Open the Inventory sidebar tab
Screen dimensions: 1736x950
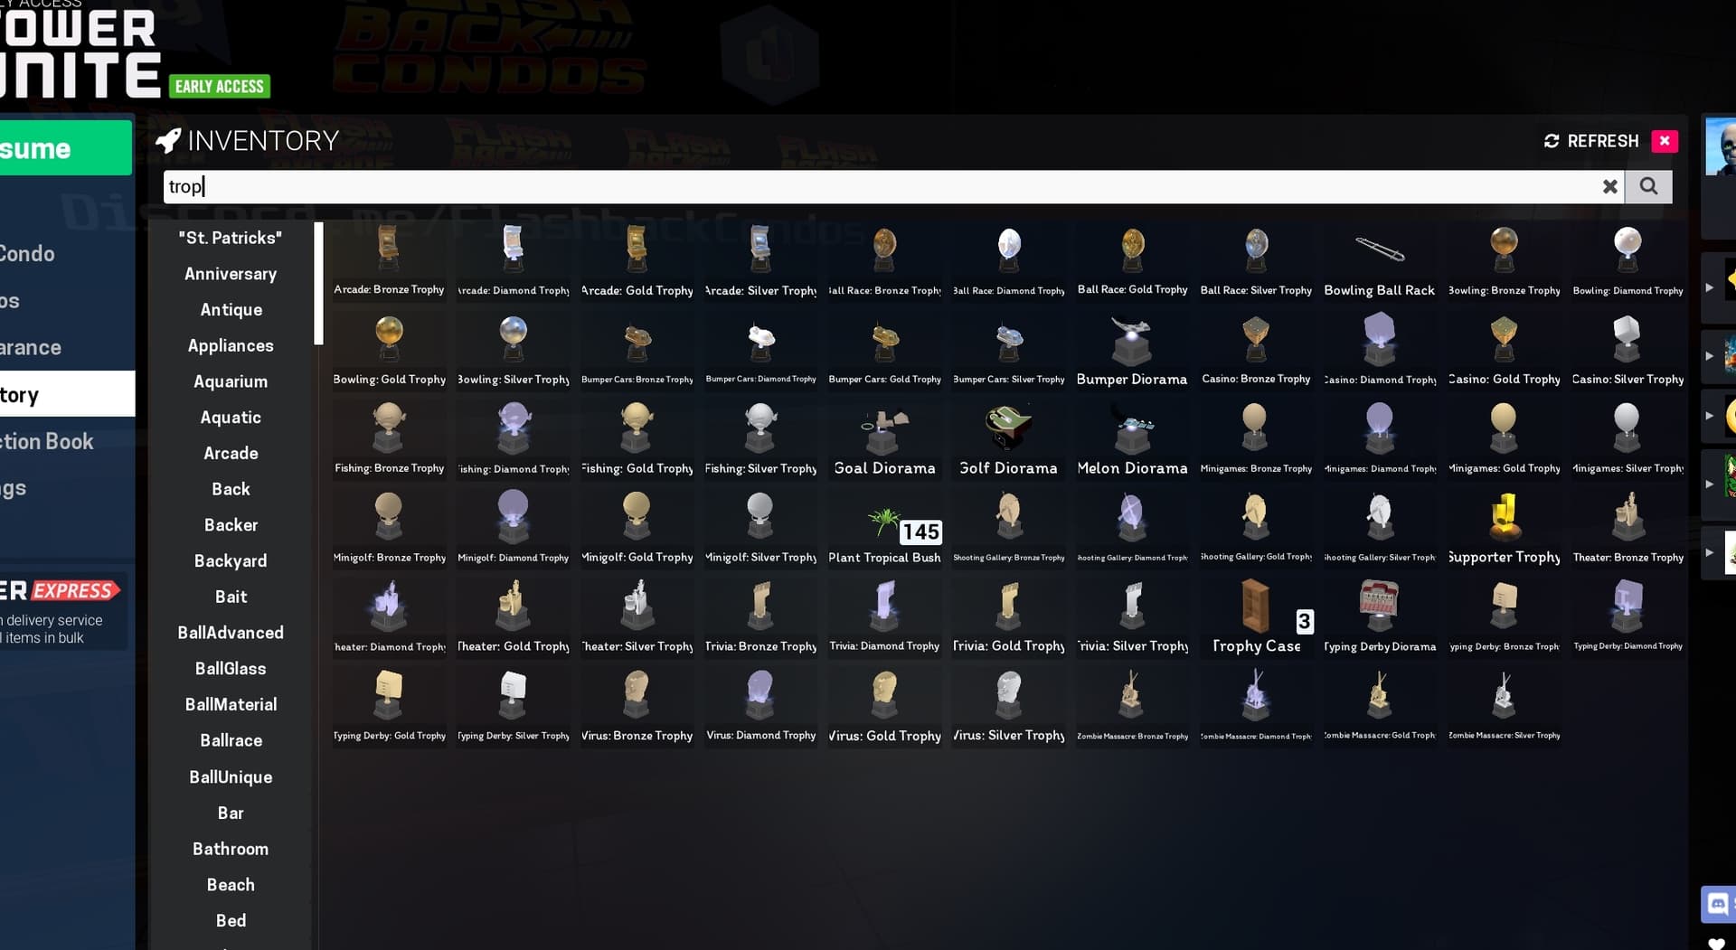[x=67, y=394]
